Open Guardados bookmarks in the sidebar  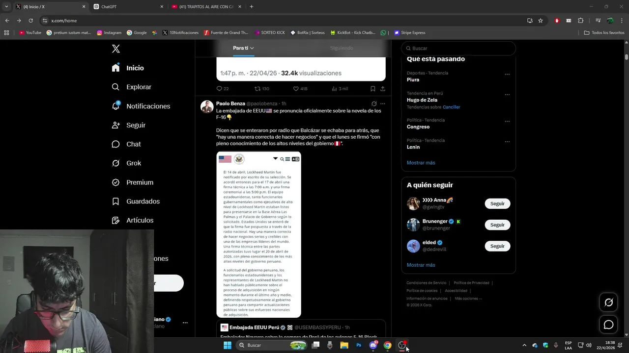136,202
